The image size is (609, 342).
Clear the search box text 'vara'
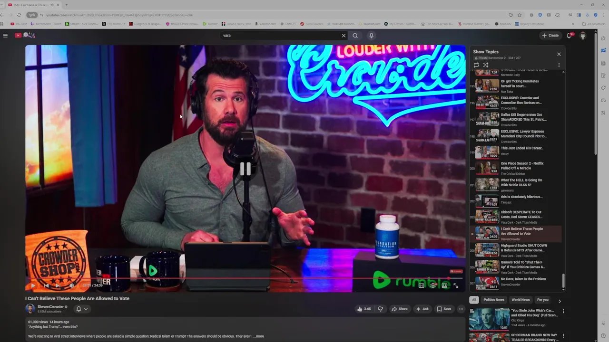(344, 35)
